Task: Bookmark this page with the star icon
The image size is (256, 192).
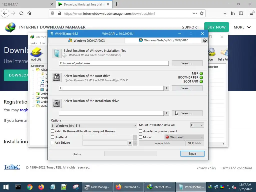Action: pyautogui.click(x=202, y=13)
